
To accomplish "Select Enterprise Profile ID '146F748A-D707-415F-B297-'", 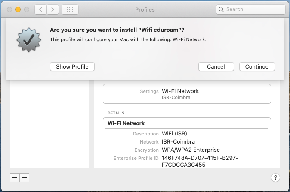I will coord(200,158).
